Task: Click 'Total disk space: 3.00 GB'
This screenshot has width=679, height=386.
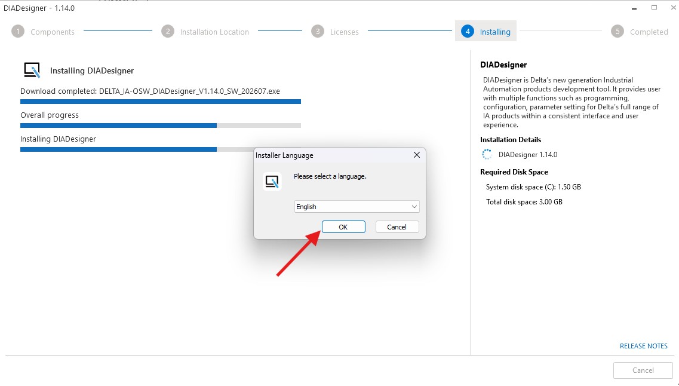Action: click(x=524, y=202)
